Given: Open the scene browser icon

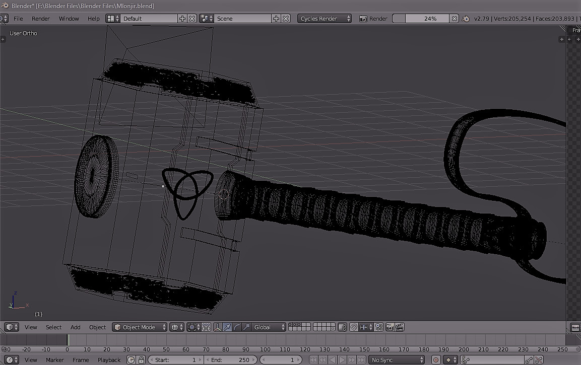Looking at the screenshot, I should (x=207, y=19).
